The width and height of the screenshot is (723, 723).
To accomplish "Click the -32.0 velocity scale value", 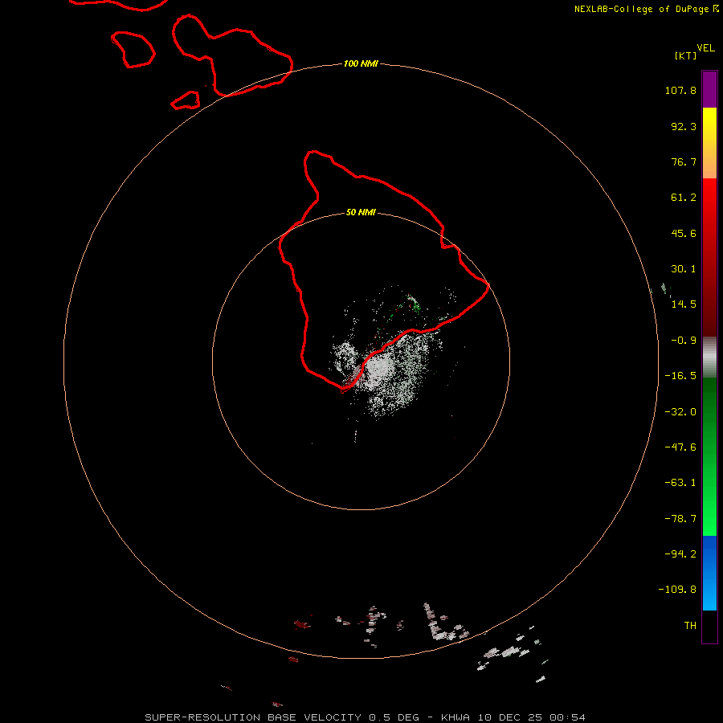I will (x=680, y=412).
